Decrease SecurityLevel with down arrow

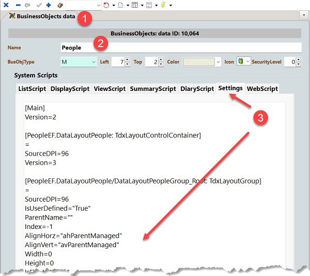(x=299, y=64)
